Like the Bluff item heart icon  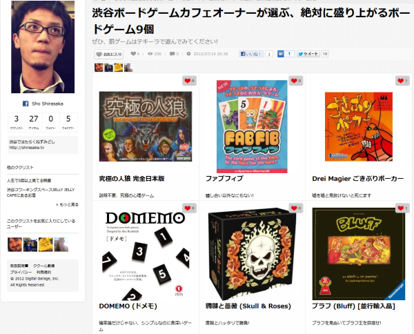402,208
